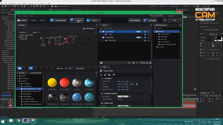Screen dimensions: 223x125
Task: Select the scale tool in preview toolbar
Action: [41, 68]
